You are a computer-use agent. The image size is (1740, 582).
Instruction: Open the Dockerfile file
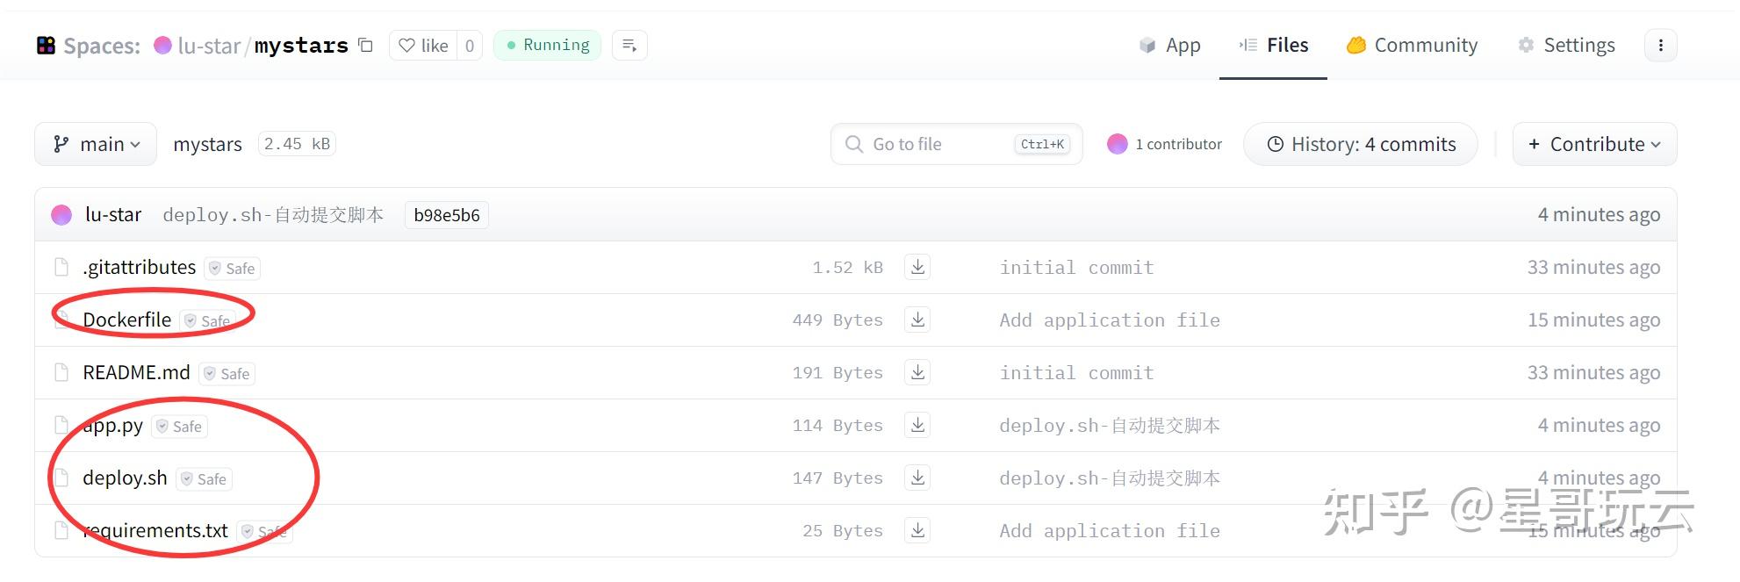(x=127, y=320)
